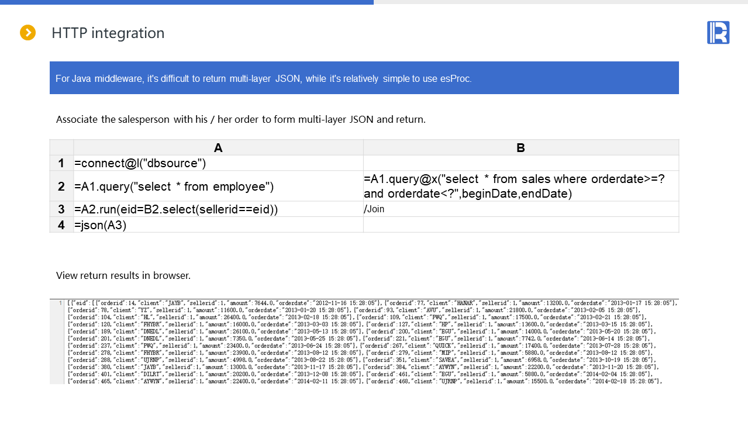Select row header 2
Image resolution: width=748 pixels, height=421 pixels.
[61, 187]
